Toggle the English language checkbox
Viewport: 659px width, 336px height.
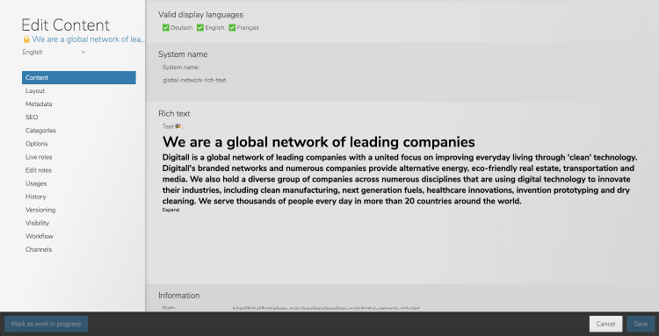point(200,28)
